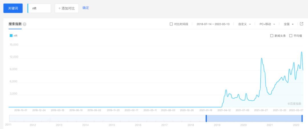This screenshot has width=308, height=129.
Task: Enable the 对比时间段 checkbox
Action: pos(171,24)
